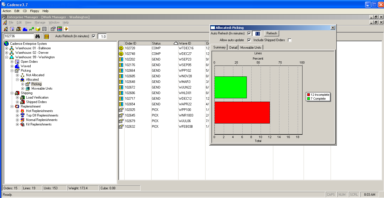The height and width of the screenshot is (198, 384).
Task: Expand Warehouse: 01 - Baltimore
Action: (x=6, y=48)
